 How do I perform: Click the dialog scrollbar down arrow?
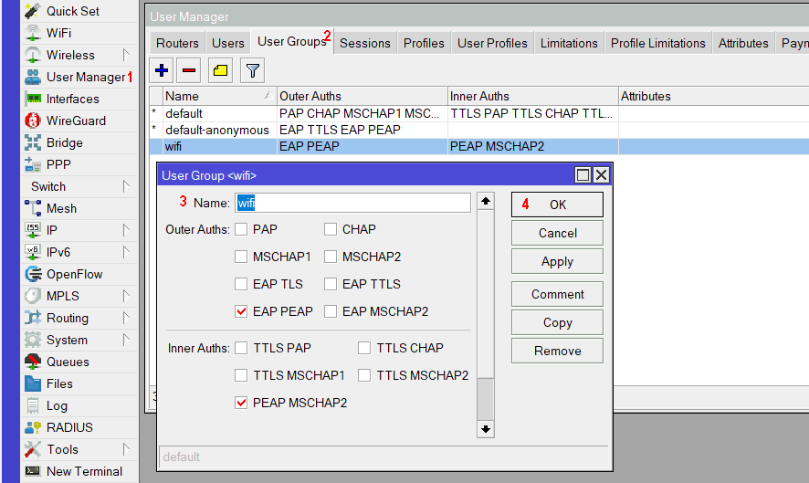pos(486,428)
